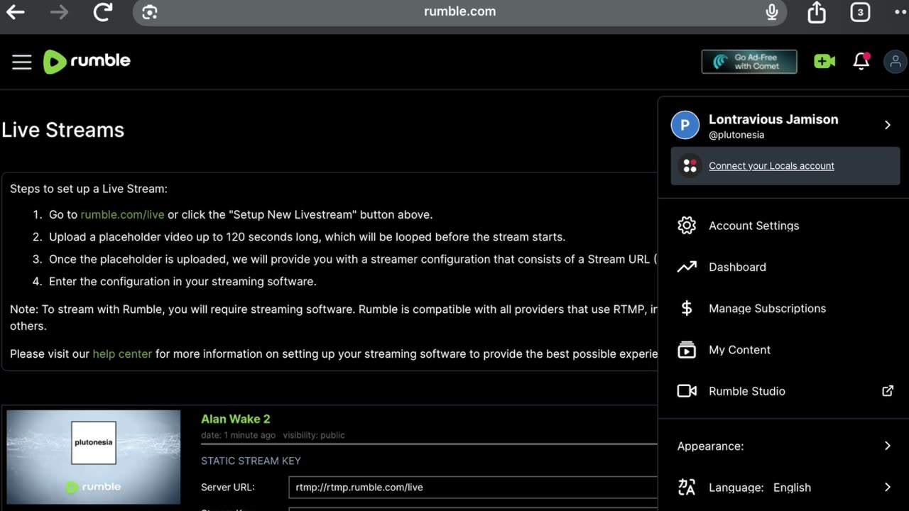
Task: Click the help center link
Action: 122,353
